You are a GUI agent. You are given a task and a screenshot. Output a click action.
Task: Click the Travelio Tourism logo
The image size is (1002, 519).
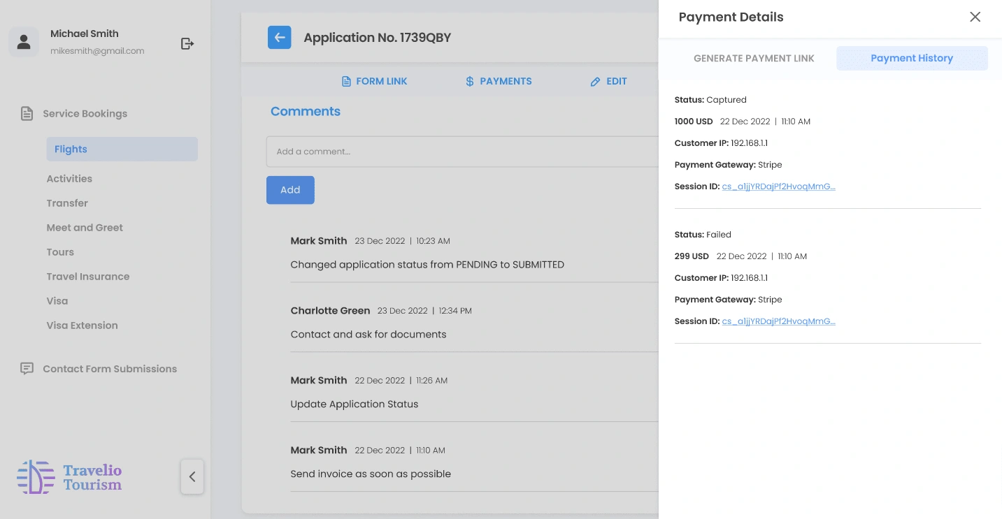69,477
